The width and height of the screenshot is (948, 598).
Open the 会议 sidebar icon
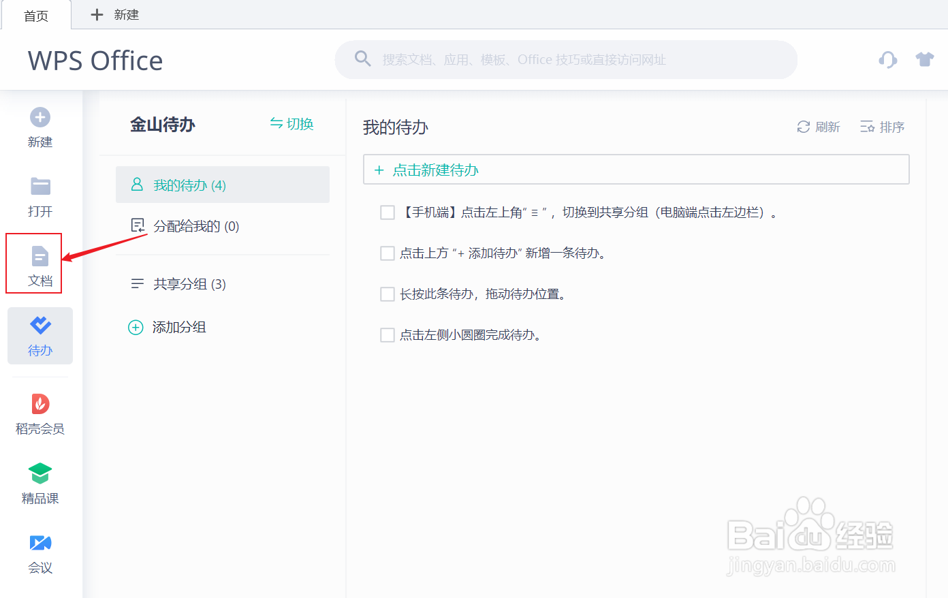[39, 553]
